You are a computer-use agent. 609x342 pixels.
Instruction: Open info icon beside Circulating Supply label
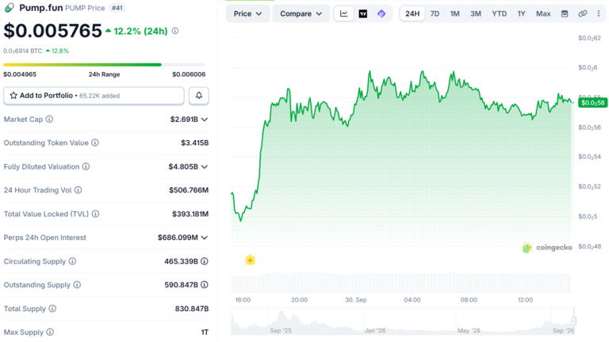coord(73,261)
